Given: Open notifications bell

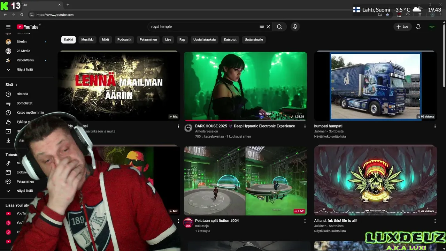Looking at the screenshot, I should [418, 27].
